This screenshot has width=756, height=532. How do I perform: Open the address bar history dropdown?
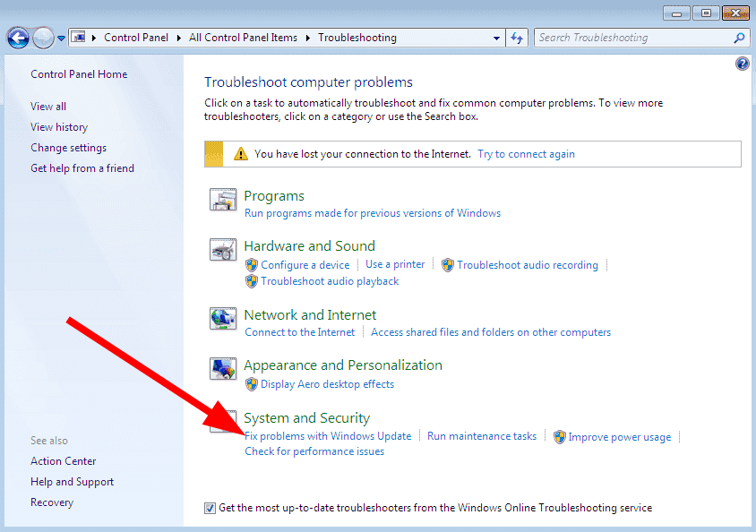[x=496, y=39]
